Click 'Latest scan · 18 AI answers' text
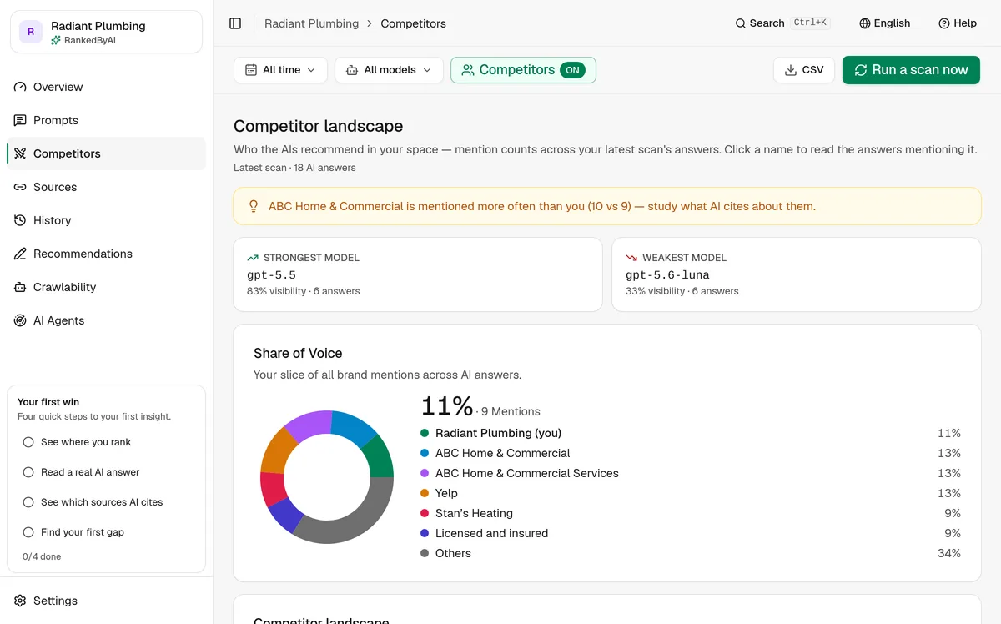The image size is (1001, 624). 294,168
